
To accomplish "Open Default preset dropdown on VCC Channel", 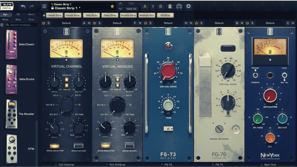I will (66, 23).
